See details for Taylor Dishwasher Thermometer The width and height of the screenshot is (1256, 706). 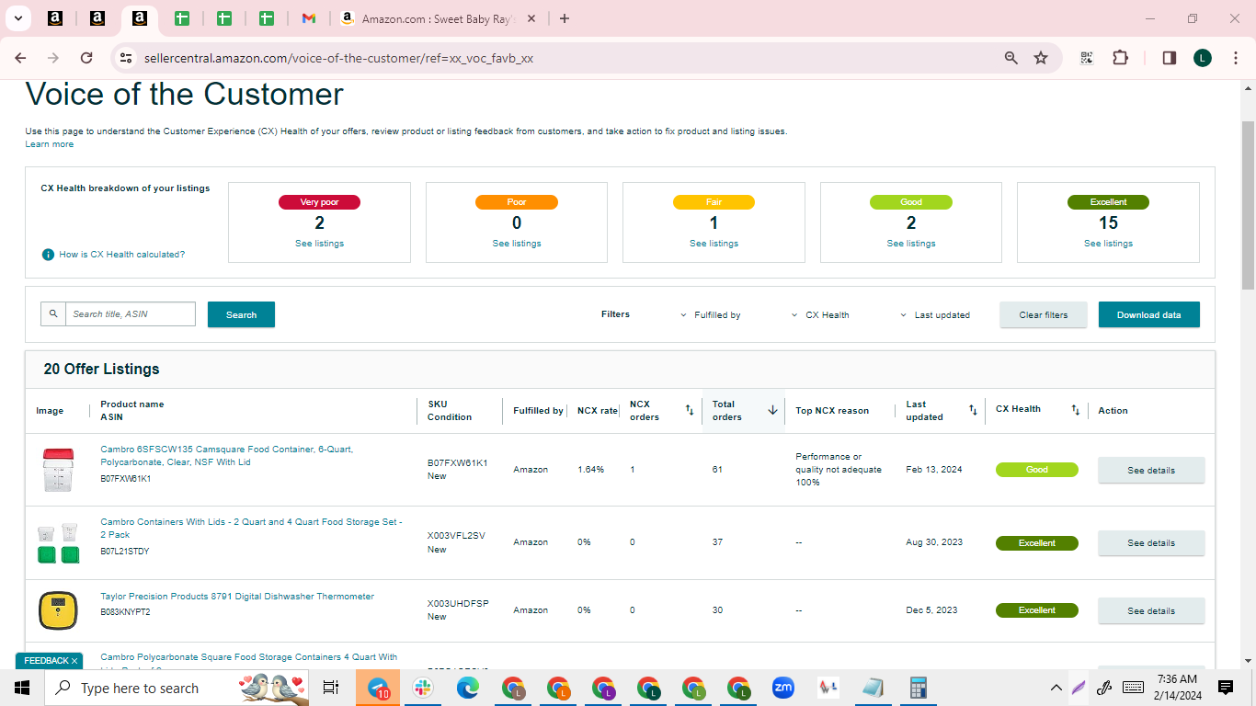coord(1151,610)
